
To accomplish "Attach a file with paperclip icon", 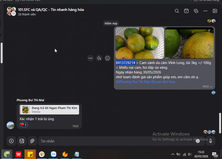I will click(x=32, y=141).
